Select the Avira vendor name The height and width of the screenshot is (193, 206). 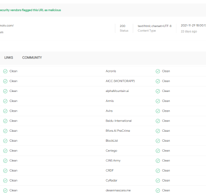tap(109, 111)
